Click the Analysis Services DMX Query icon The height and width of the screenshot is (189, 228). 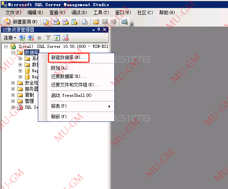[x=66, y=22]
